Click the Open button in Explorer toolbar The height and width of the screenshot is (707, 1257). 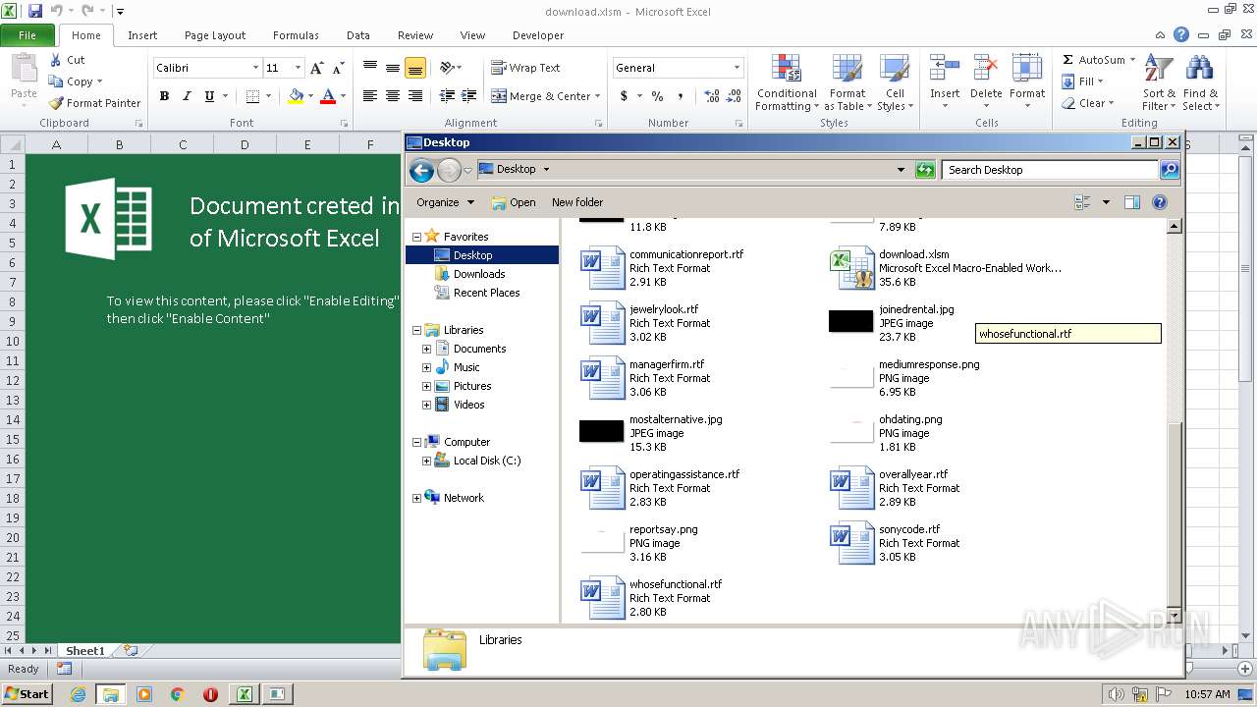point(514,202)
